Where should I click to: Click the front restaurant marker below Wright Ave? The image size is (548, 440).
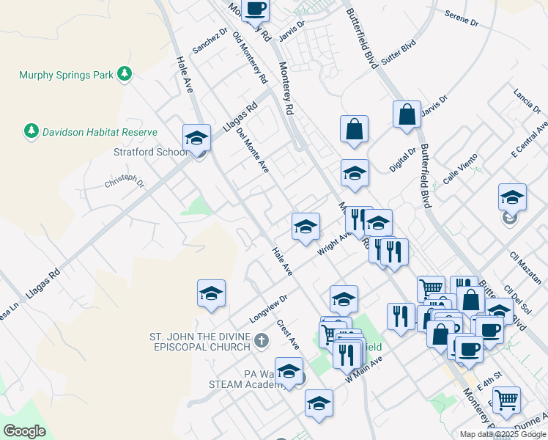394,253
